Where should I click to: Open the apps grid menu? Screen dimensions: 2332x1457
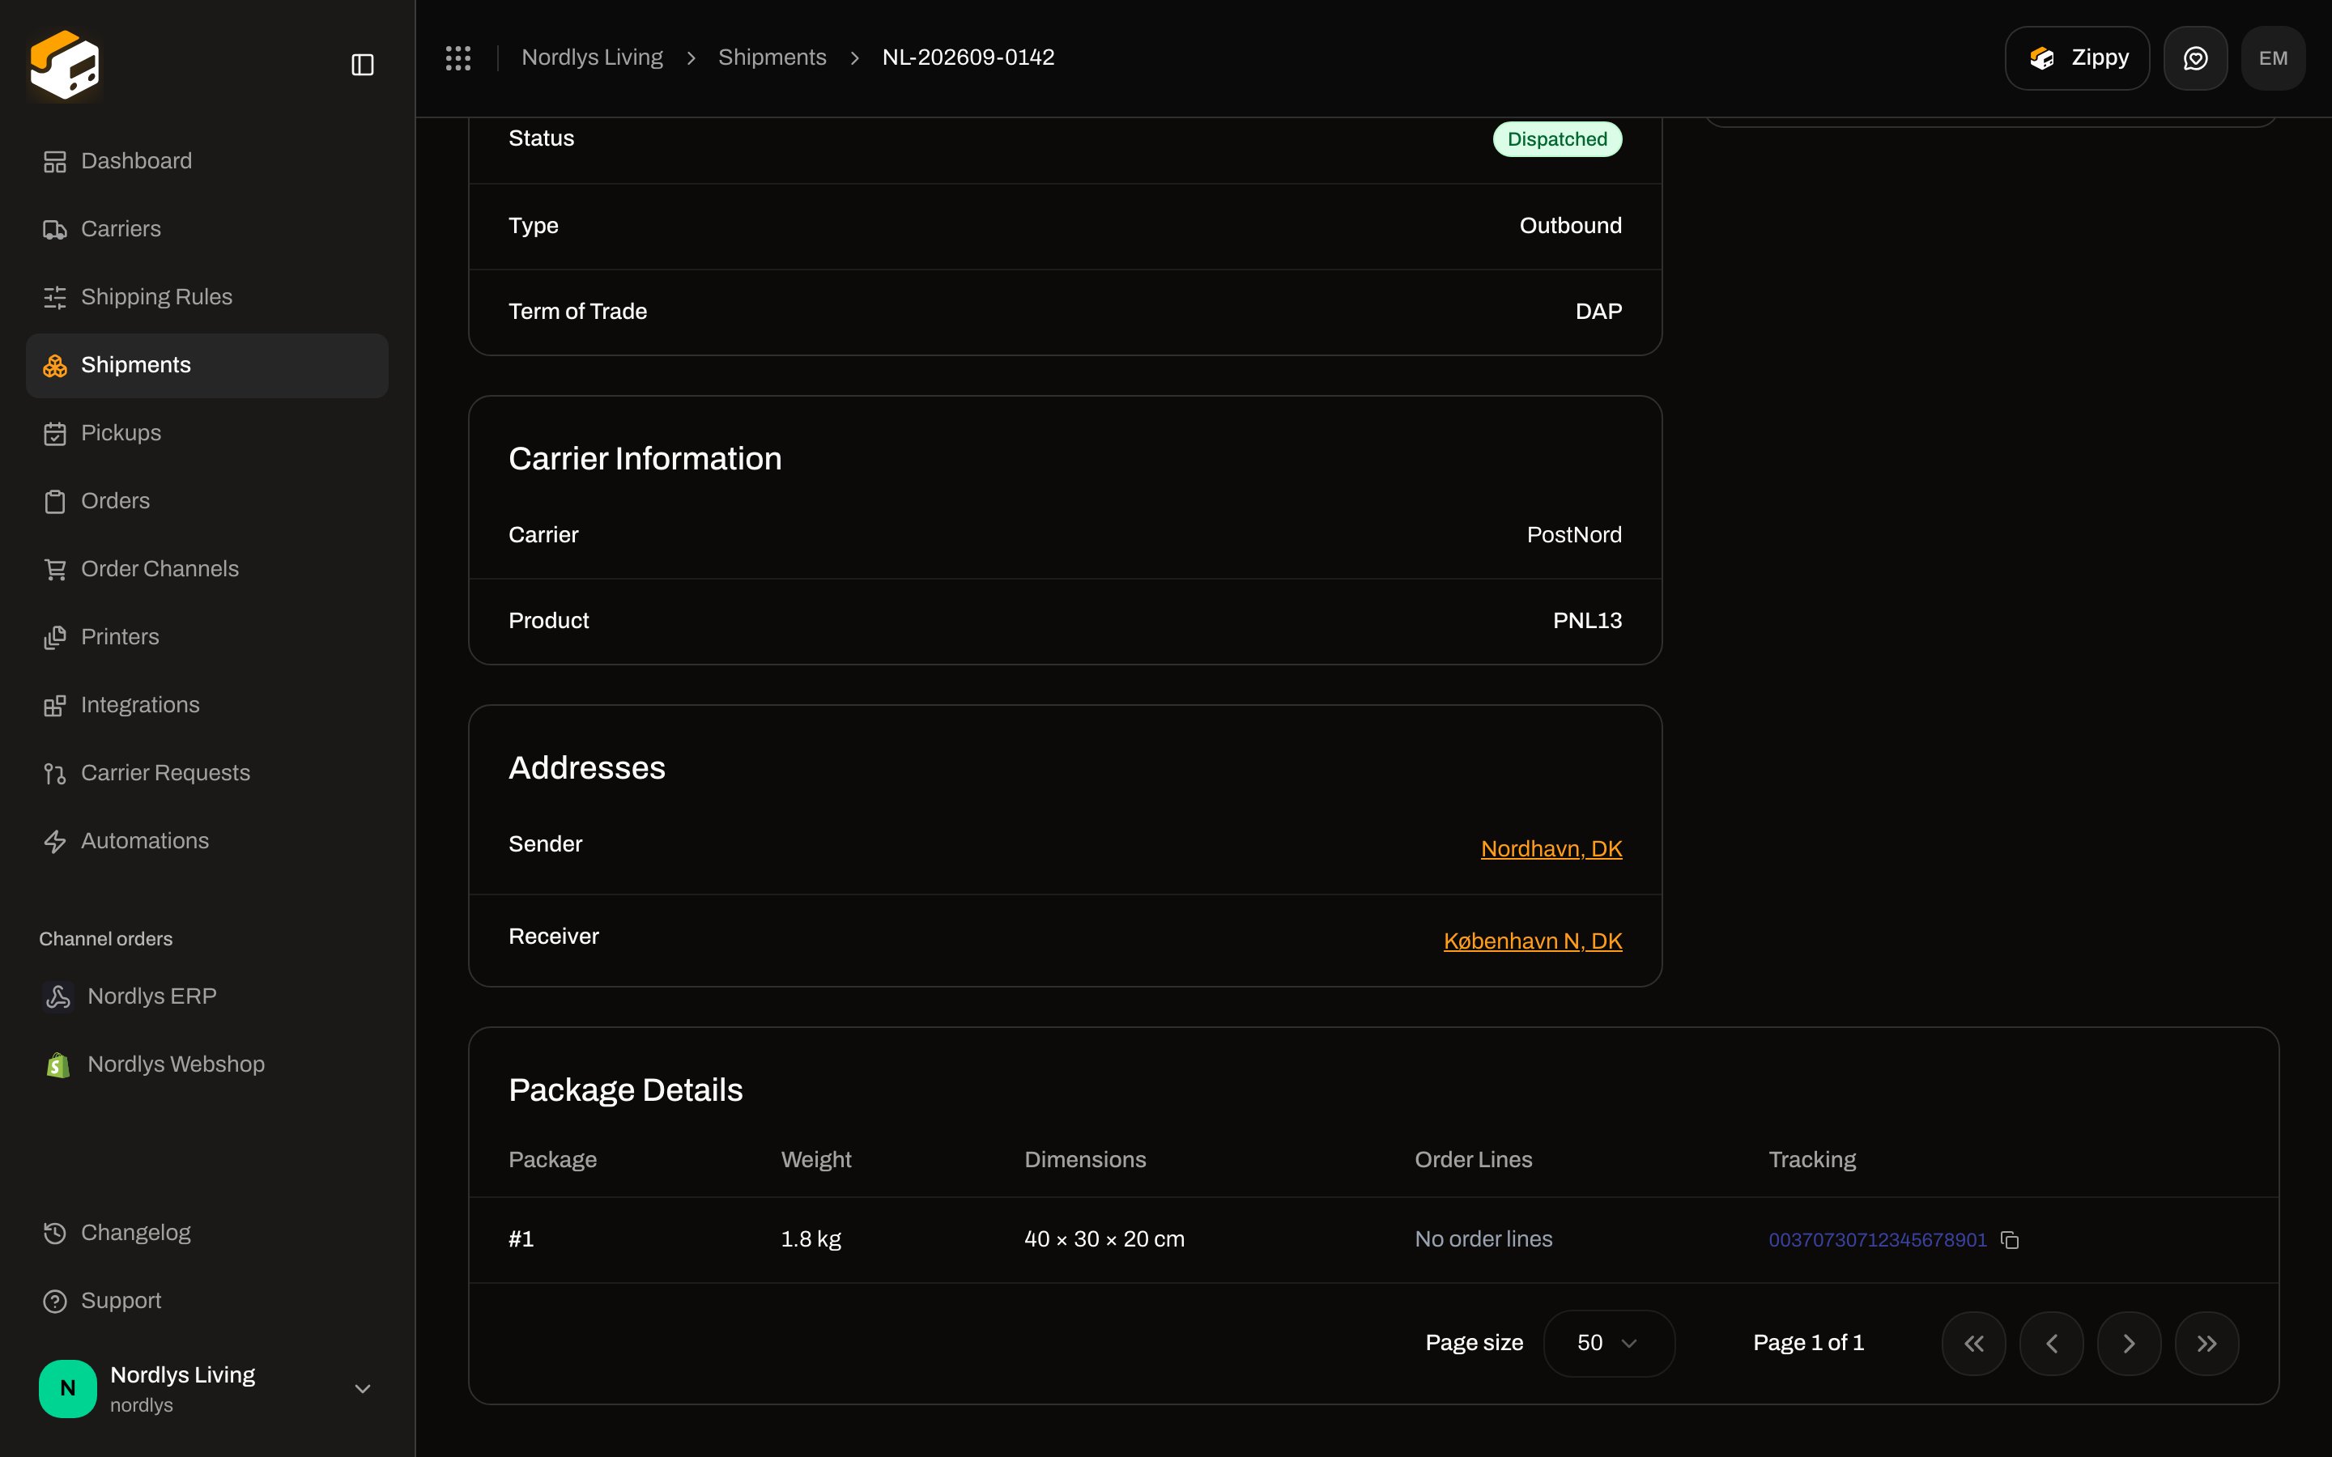[x=457, y=57]
